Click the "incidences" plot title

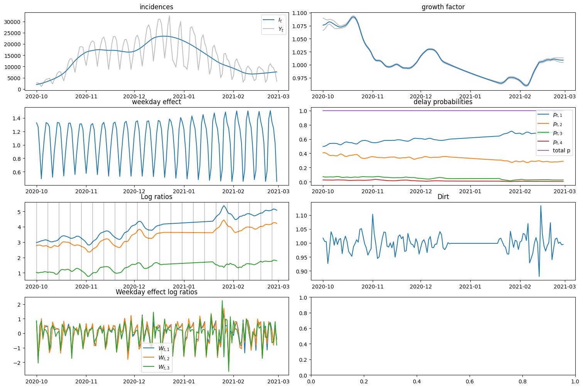156,7
